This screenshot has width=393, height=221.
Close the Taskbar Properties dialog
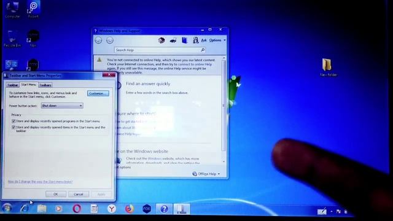tap(109, 75)
